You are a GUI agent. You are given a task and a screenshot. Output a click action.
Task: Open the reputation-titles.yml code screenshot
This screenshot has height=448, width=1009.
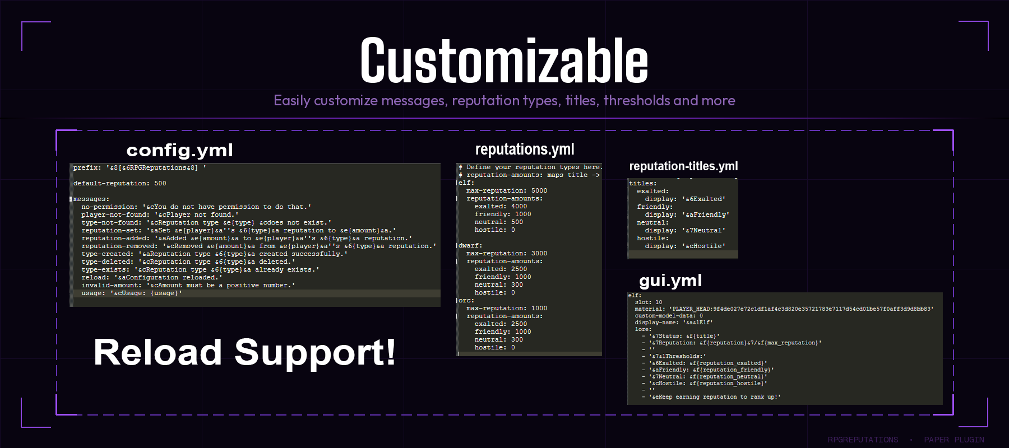coord(683,218)
